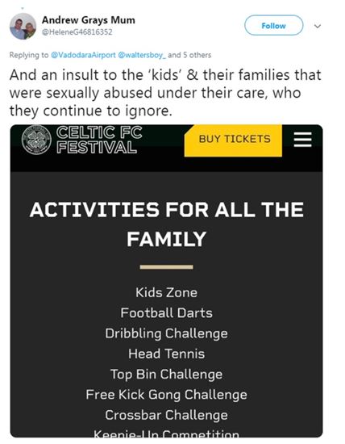Open the @HeleneG46816352 handle
345x444 pixels.
77,31
